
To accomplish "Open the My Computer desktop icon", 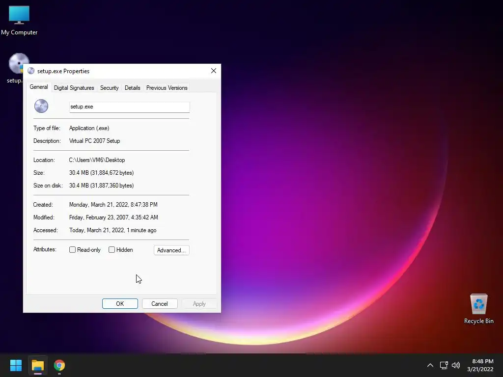I will click(19, 21).
